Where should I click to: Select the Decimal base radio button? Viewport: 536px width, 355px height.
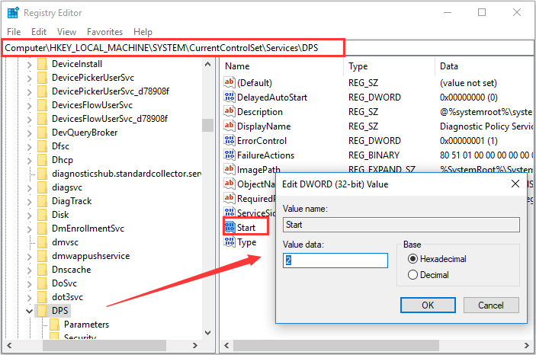[412, 275]
